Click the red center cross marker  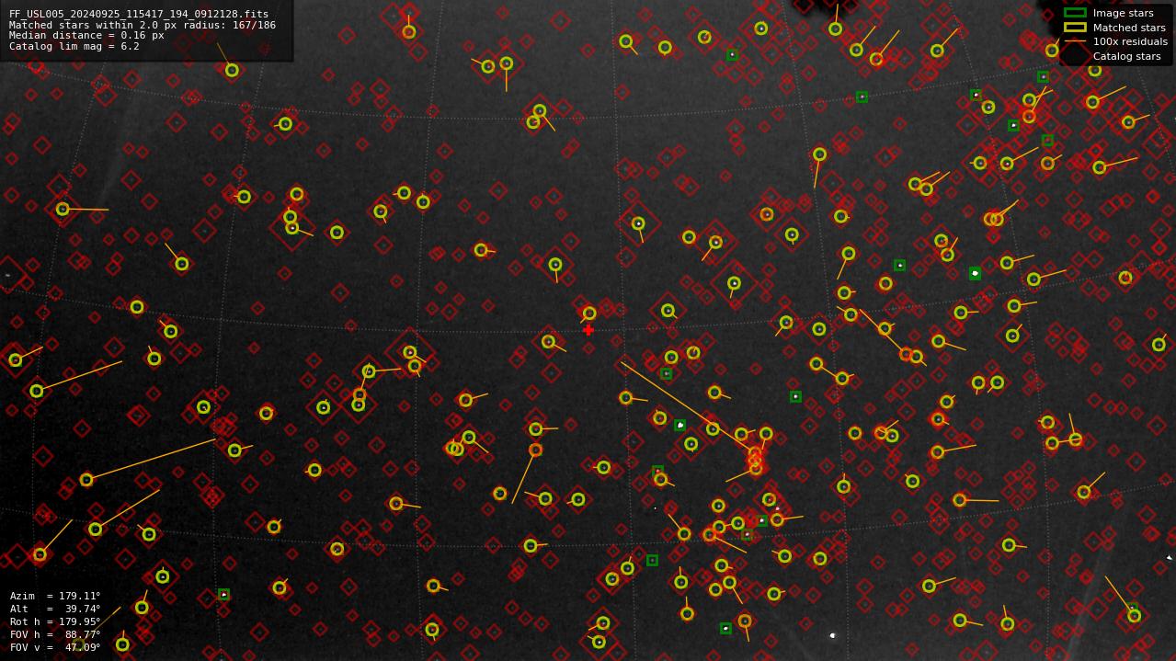tap(588, 330)
